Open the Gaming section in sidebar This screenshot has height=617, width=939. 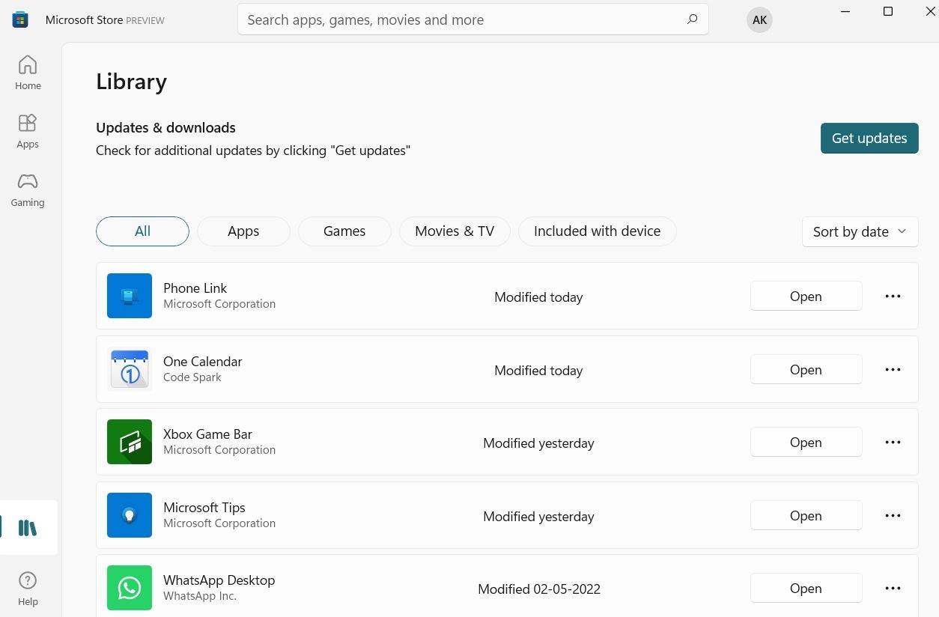tap(28, 189)
